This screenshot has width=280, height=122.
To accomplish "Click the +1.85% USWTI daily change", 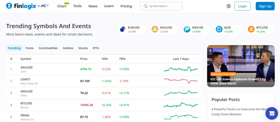I will (x=106, y=81).
